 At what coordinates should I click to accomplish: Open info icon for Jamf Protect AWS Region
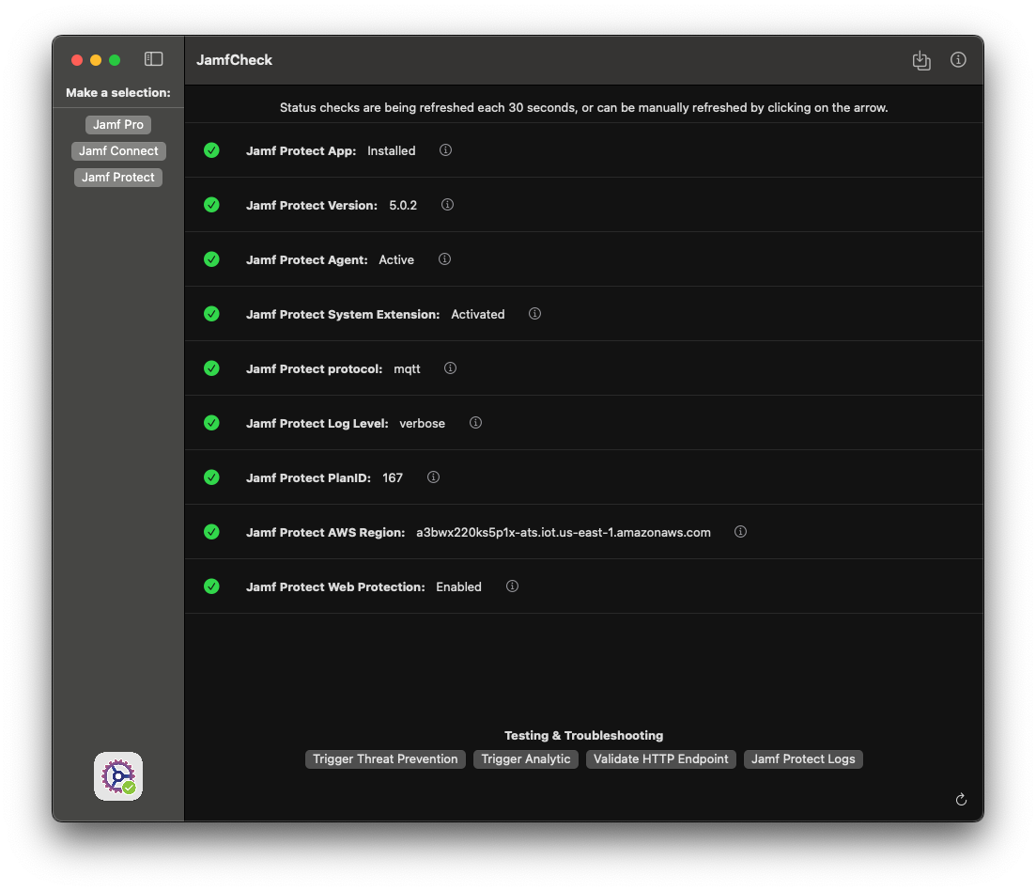[741, 531]
